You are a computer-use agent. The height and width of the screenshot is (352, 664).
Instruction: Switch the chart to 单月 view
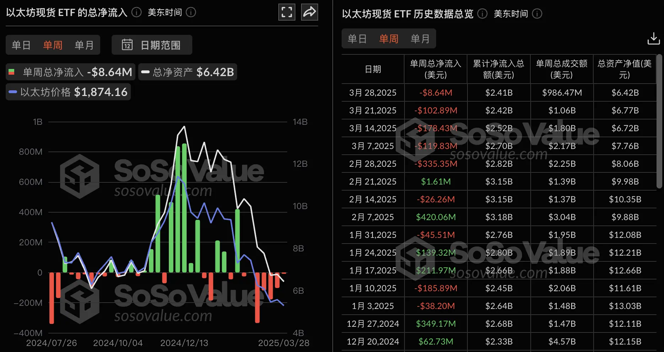pos(84,45)
